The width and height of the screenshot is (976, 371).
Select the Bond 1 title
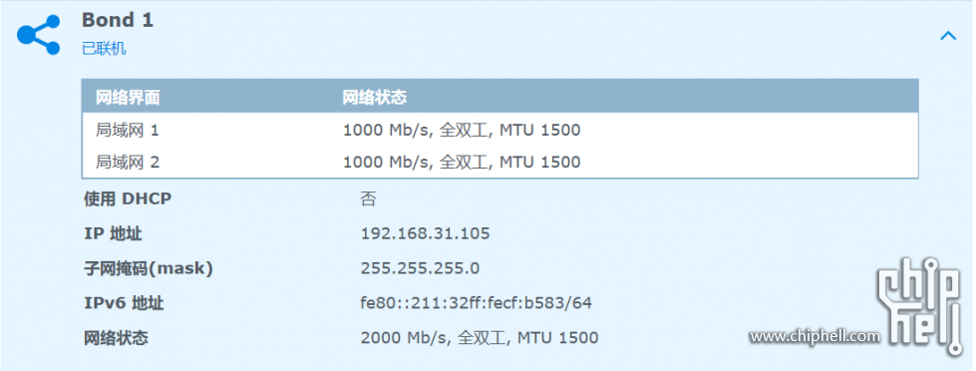(117, 20)
